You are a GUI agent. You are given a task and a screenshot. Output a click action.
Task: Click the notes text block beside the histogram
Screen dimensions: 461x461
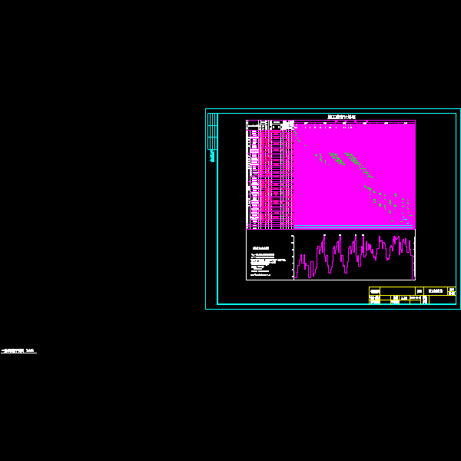(267, 261)
